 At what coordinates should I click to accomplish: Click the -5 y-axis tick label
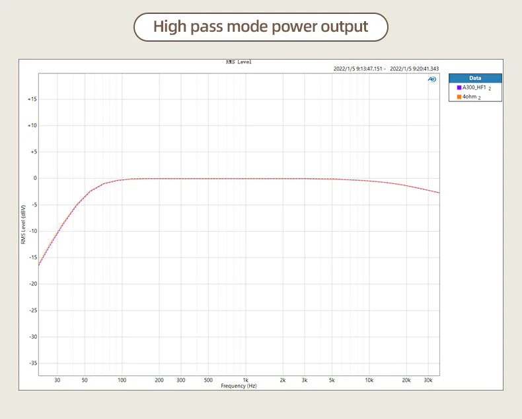coord(34,205)
